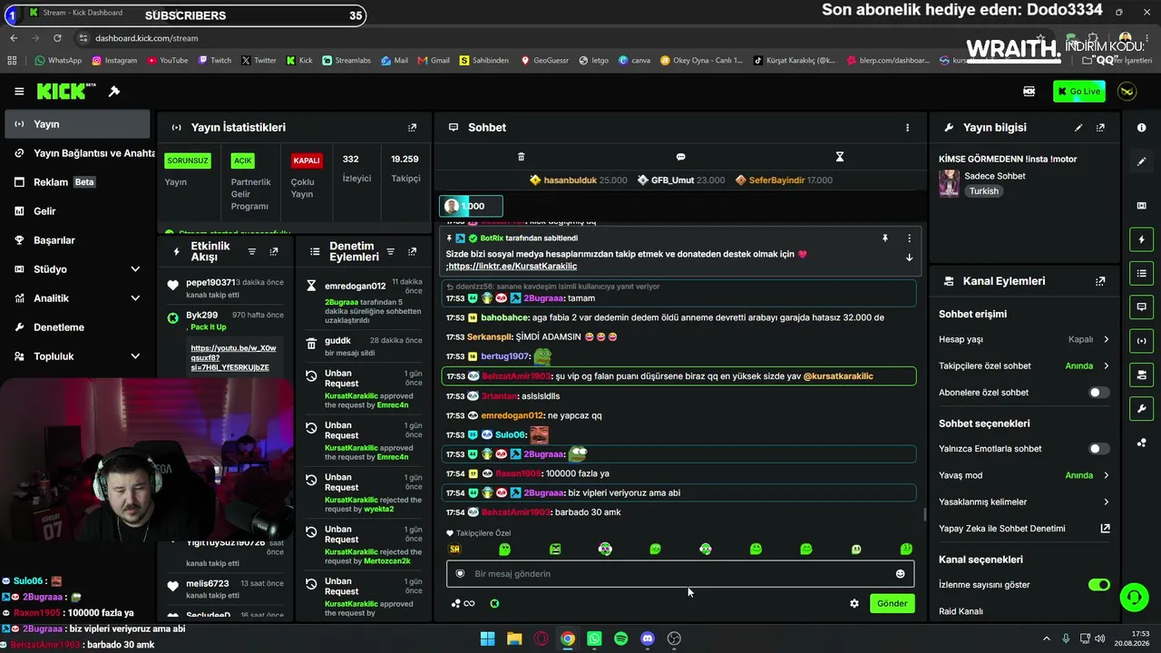Open Denetleme in the sidebar
Viewport: 1161px width, 653px height.
75,327
